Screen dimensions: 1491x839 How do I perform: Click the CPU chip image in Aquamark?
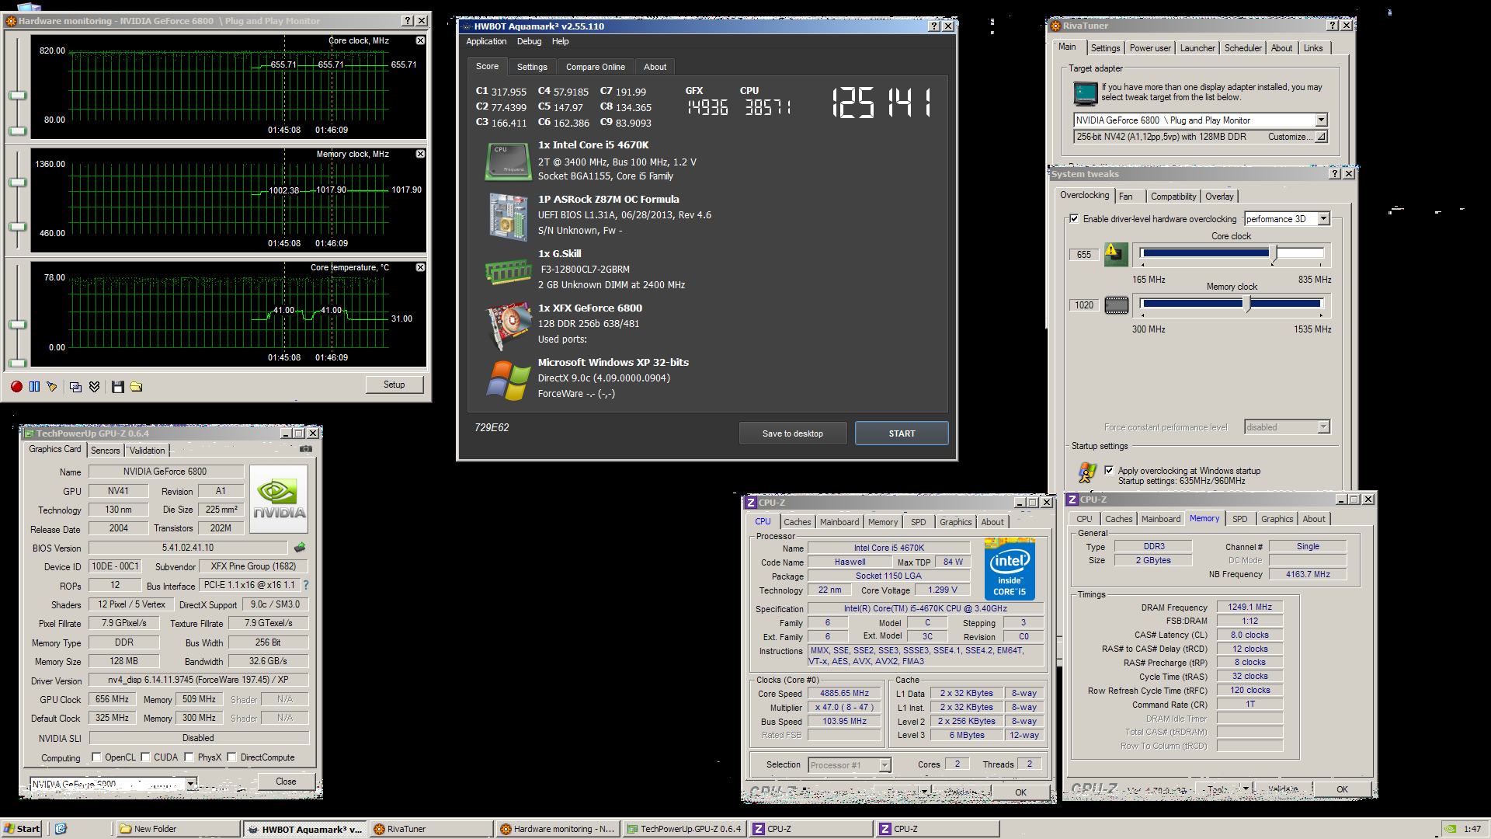tap(508, 161)
